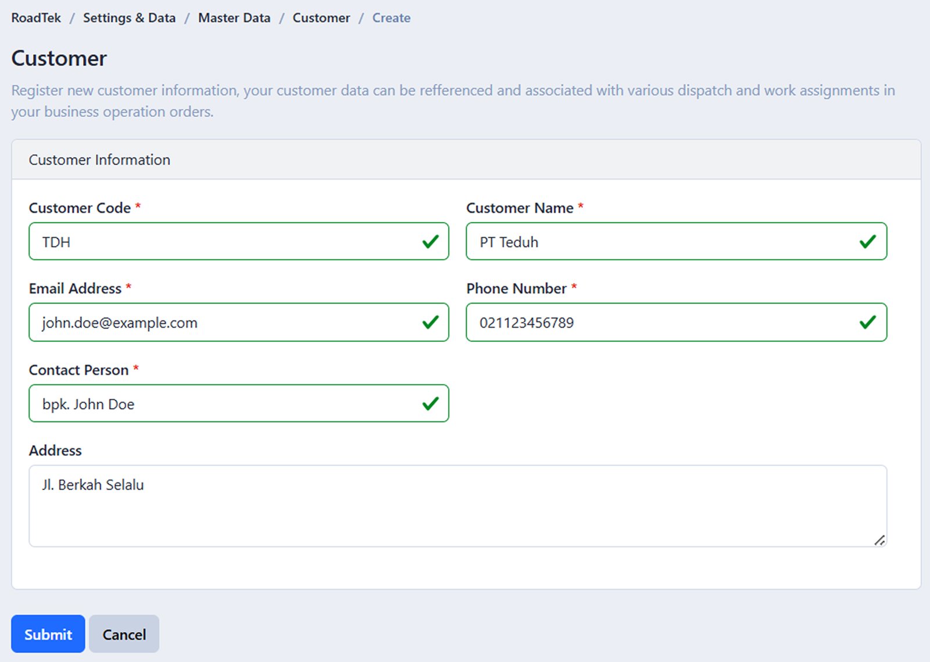Click the Email Address validation checkmark icon

430,322
